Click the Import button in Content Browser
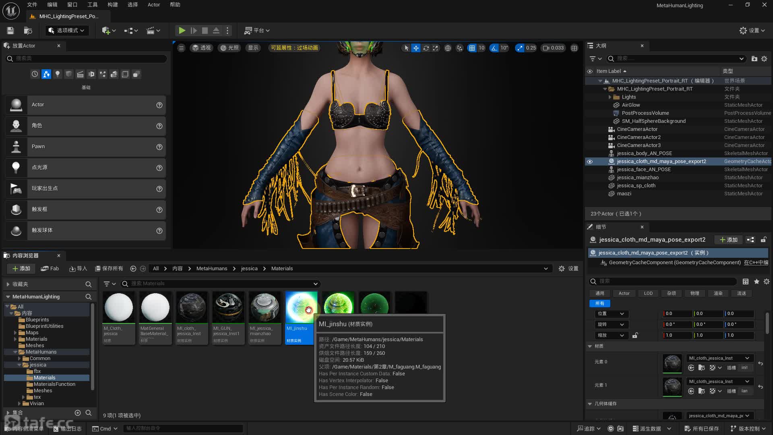Image resolution: width=773 pixels, height=435 pixels. pos(78,269)
